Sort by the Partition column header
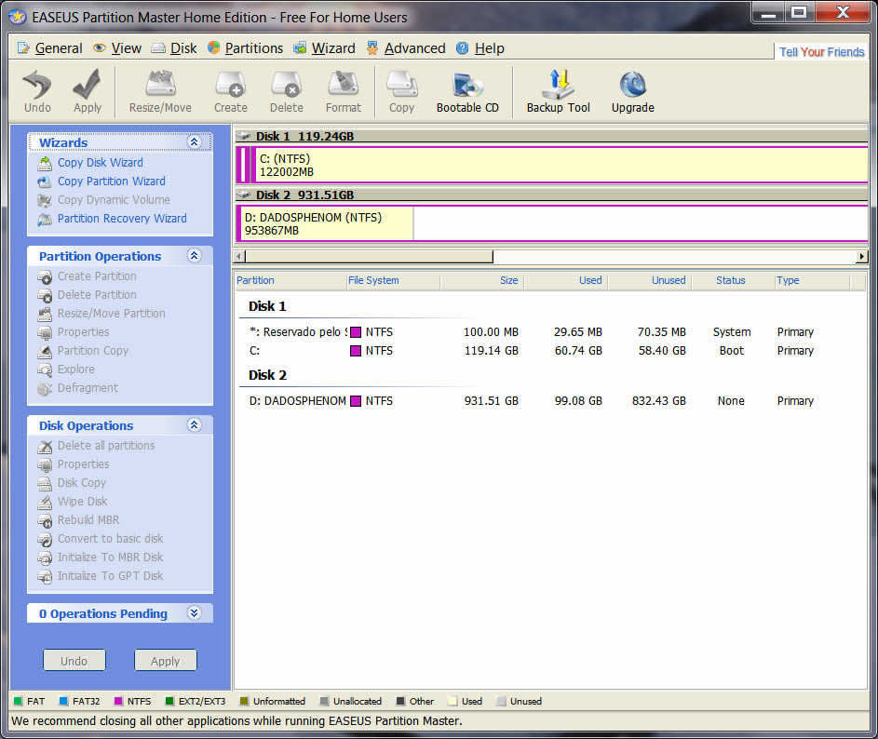Image resolution: width=878 pixels, height=739 pixels. [x=290, y=280]
